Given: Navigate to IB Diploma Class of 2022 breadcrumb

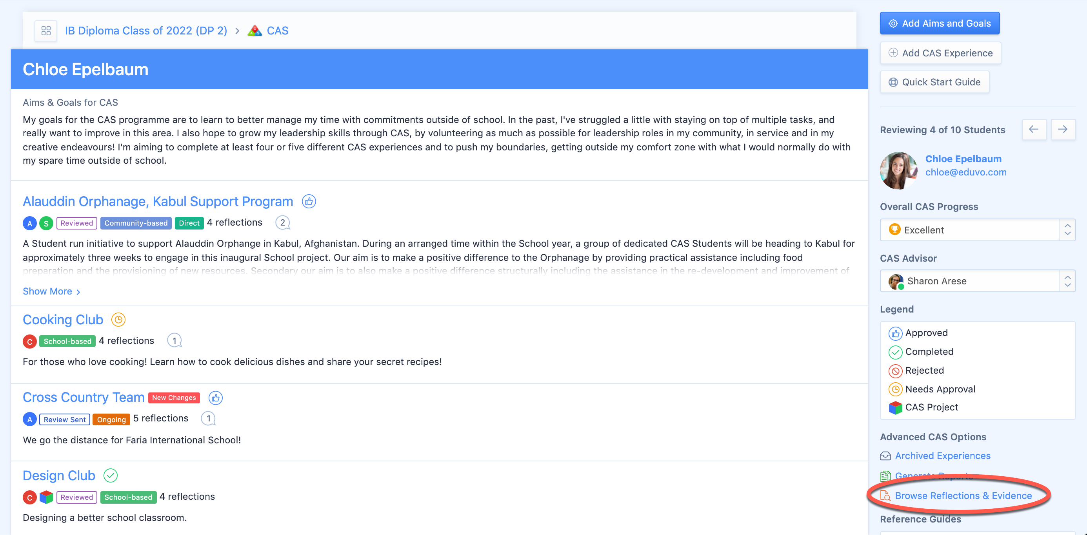Looking at the screenshot, I should 146,31.
